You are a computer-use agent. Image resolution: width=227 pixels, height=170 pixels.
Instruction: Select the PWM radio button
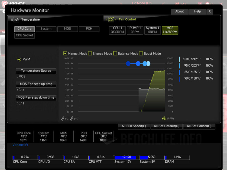(19, 59)
